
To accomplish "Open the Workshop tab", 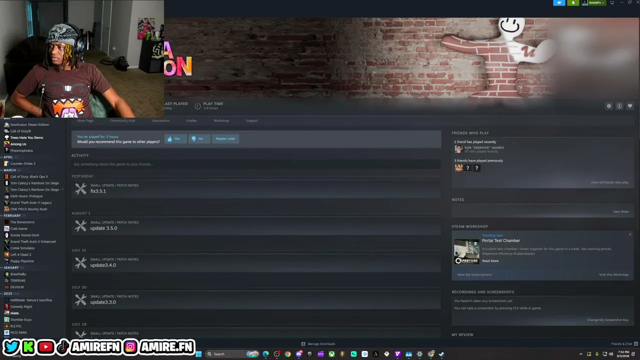I will point(221,120).
